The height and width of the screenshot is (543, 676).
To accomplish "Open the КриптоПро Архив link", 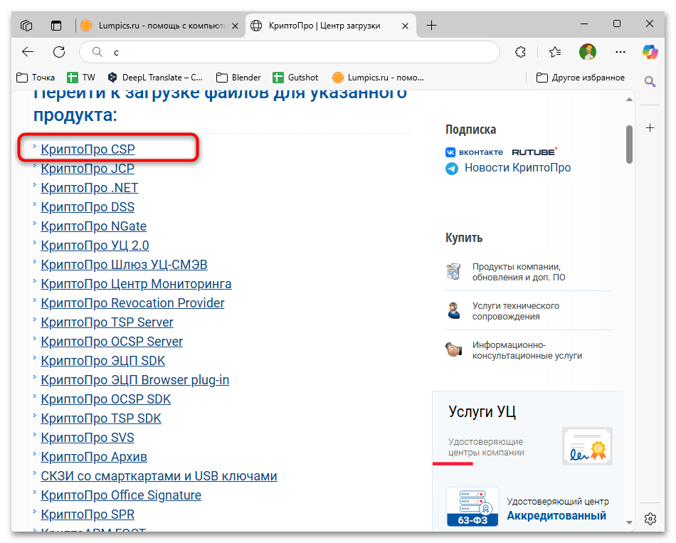I will click(94, 457).
